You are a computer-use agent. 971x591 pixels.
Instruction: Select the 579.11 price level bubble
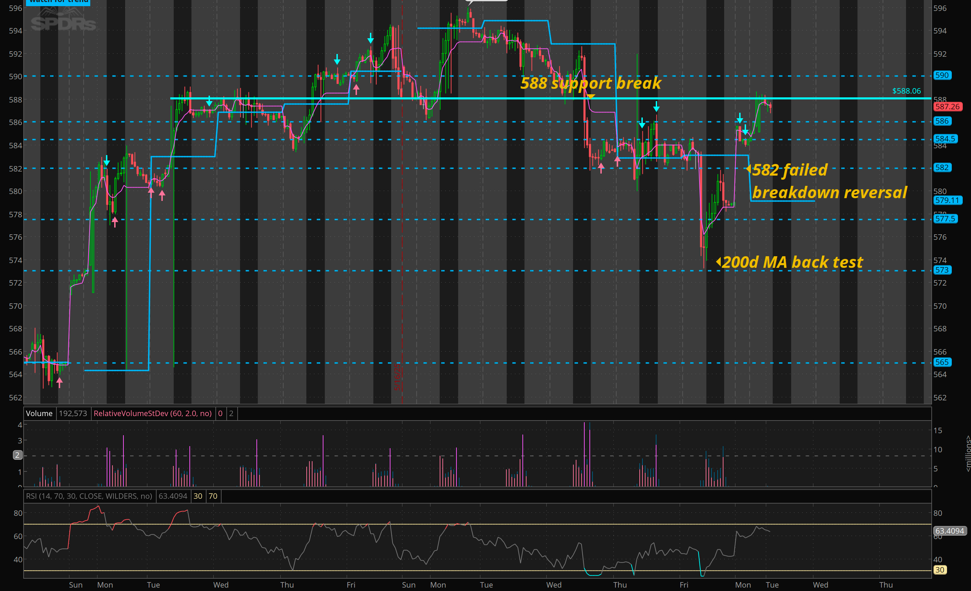(947, 200)
